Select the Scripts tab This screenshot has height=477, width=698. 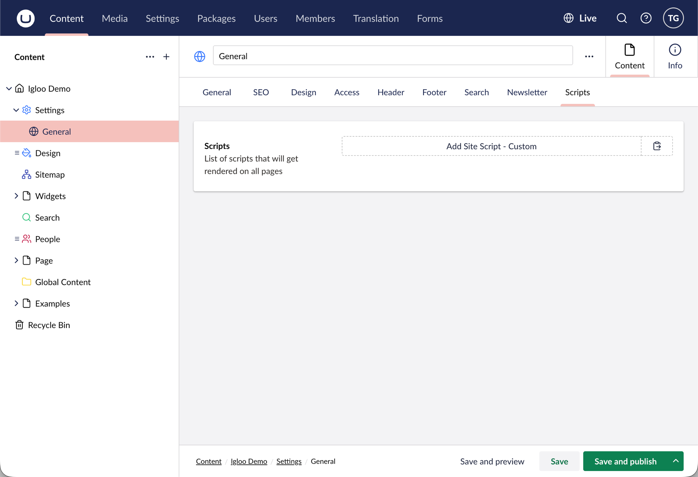pos(578,92)
